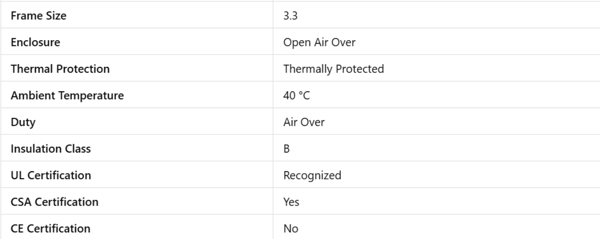Select the Recognized value for UL Certification
Viewport: 600px width, 239px height.
click(312, 175)
